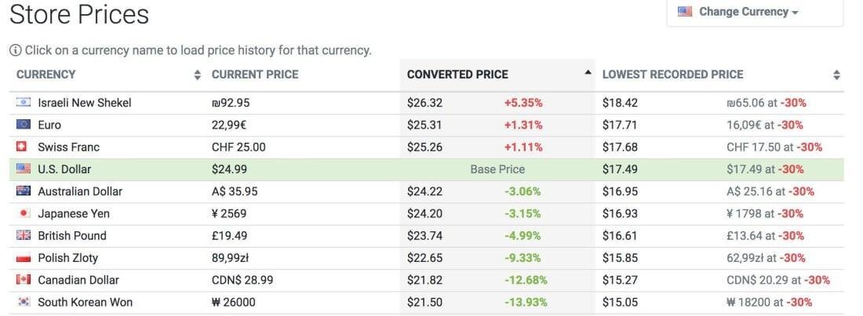This screenshot has height=316, width=863.
Task: Open Euro price history link
Action: [x=49, y=125]
